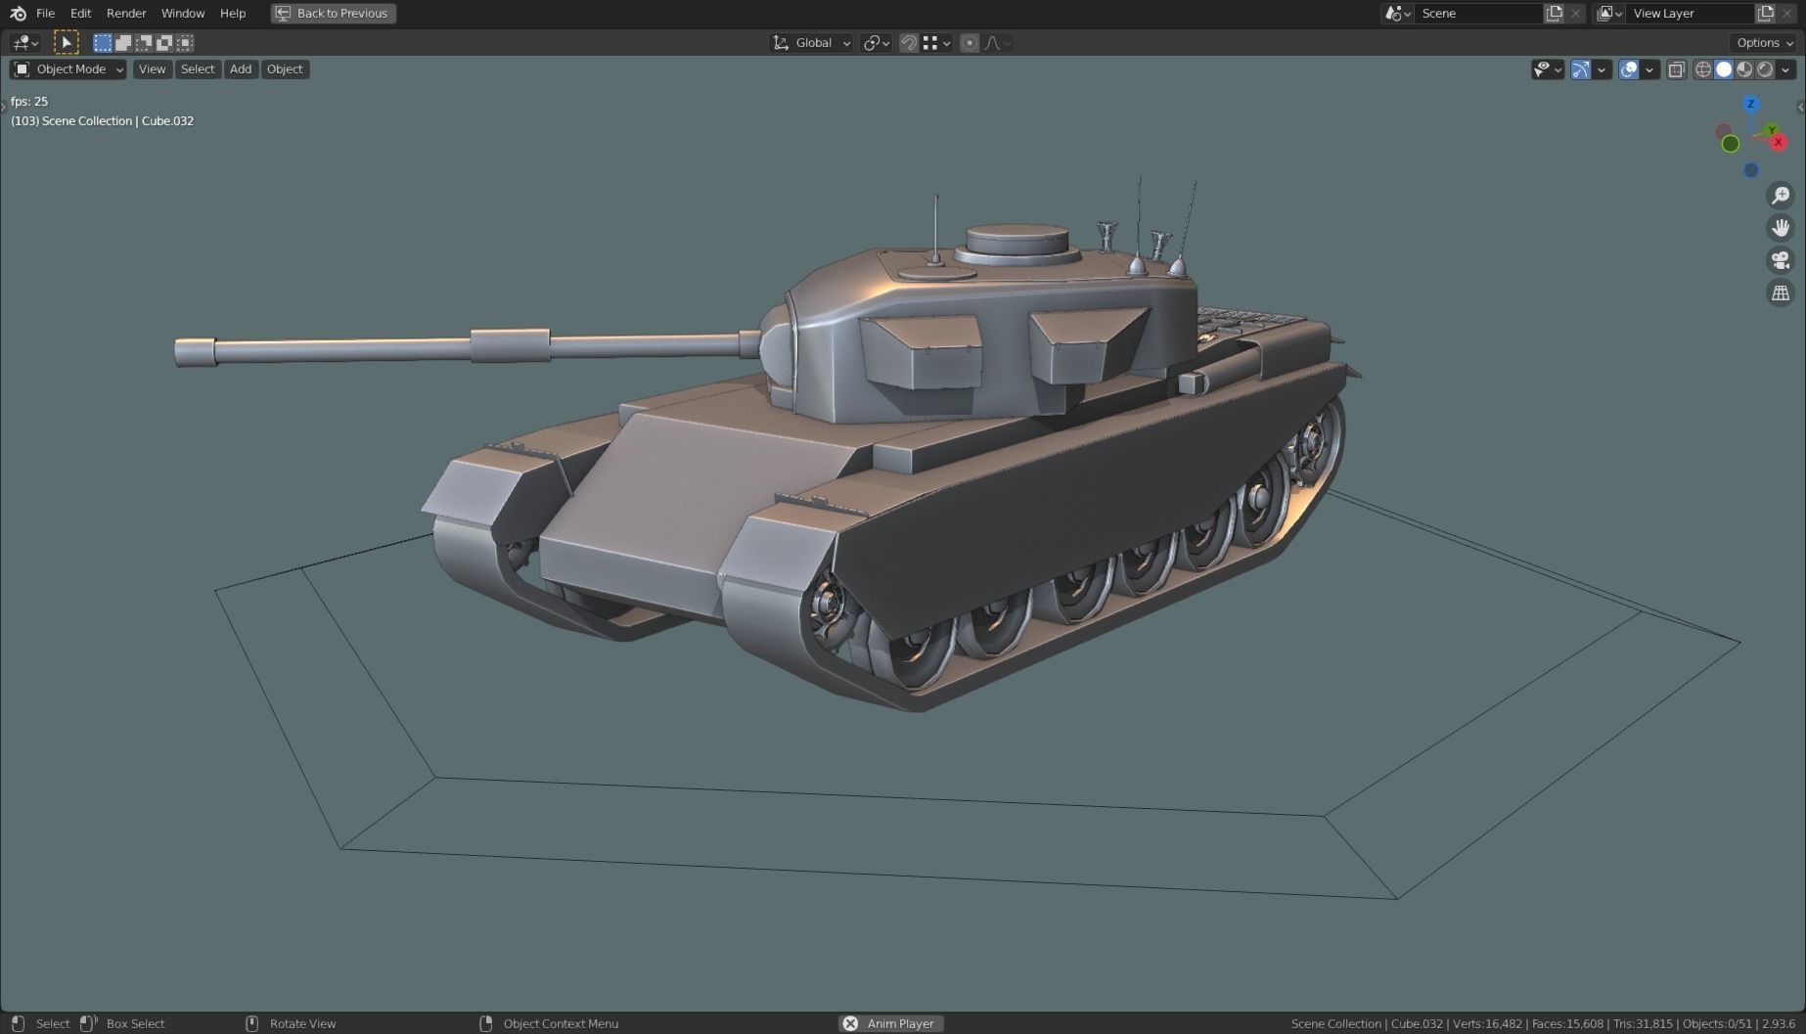Open the Select menu in viewport header

[198, 69]
